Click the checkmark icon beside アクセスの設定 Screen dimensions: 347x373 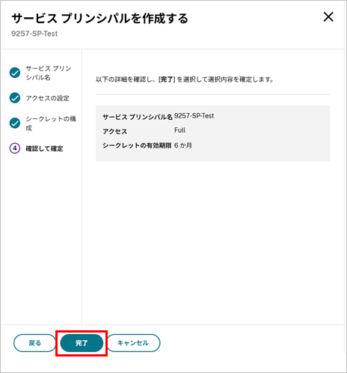(15, 98)
